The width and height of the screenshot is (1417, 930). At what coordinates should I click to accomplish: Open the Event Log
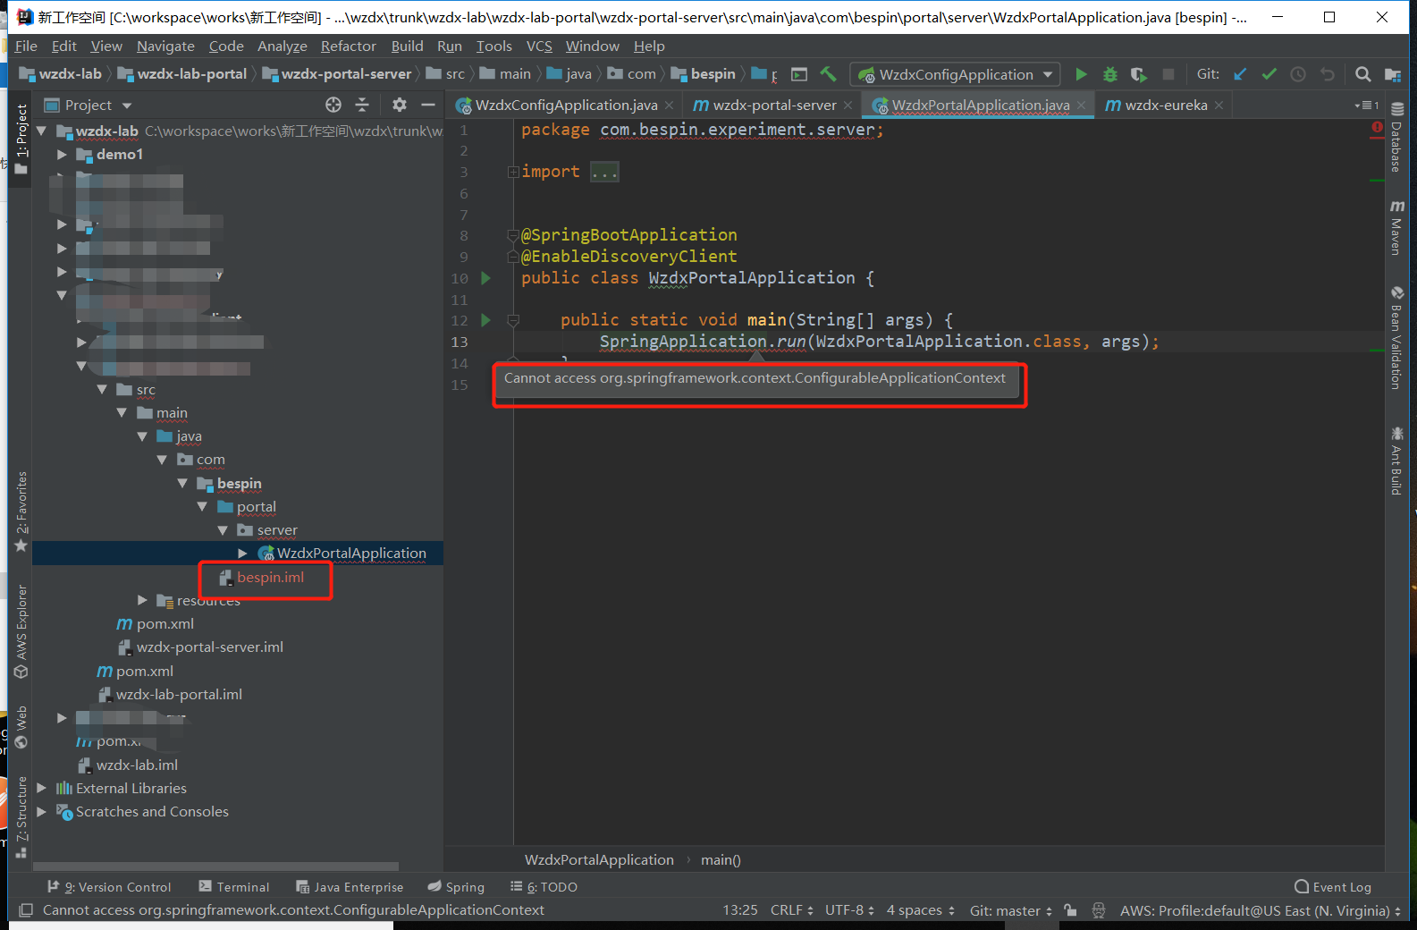(1333, 887)
